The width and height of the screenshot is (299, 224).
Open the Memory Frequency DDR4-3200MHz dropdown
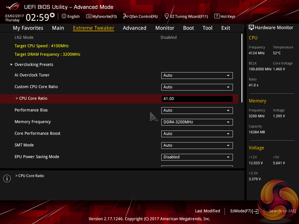point(197,122)
